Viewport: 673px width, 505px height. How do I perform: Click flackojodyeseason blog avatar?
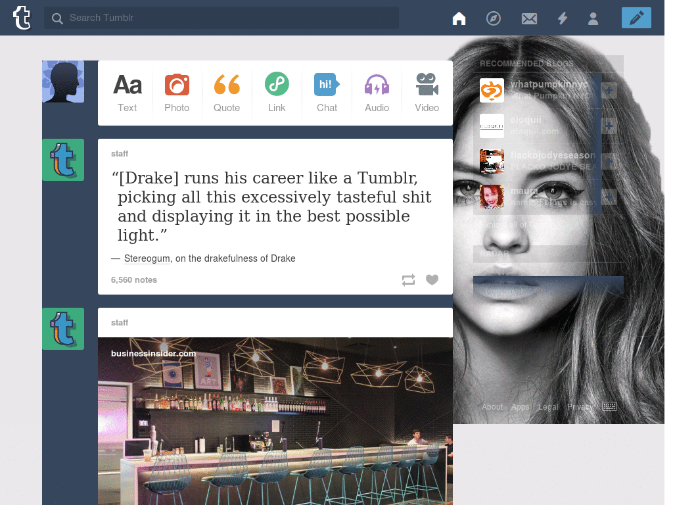pos(492,162)
